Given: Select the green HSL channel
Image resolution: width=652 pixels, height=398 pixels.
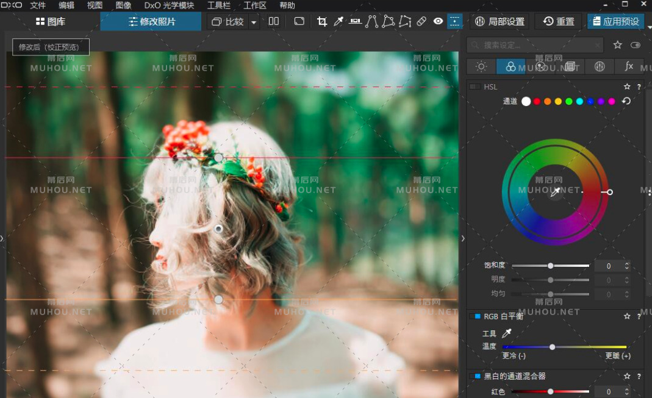Looking at the screenshot, I should 569,101.
